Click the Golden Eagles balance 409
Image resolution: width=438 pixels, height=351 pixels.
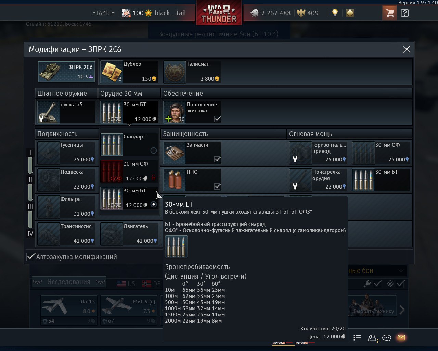[308, 13]
